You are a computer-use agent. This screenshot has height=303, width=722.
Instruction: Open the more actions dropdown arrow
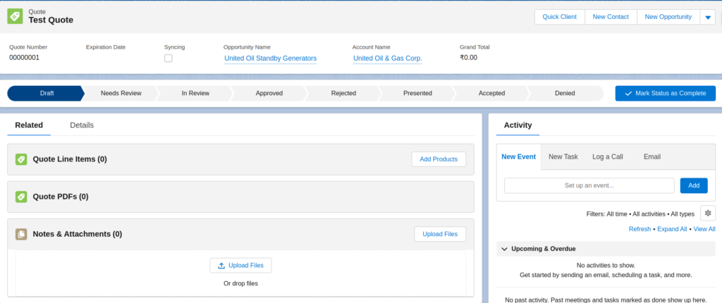pyautogui.click(x=708, y=18)
